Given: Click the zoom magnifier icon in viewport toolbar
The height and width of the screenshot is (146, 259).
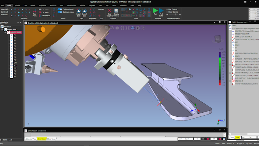Looking at the screenshot, I should (x=112, y=28).
